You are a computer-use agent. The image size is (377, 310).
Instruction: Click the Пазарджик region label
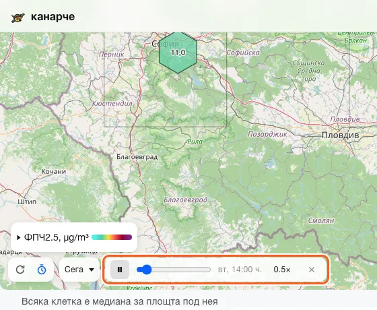coord(267,134)
